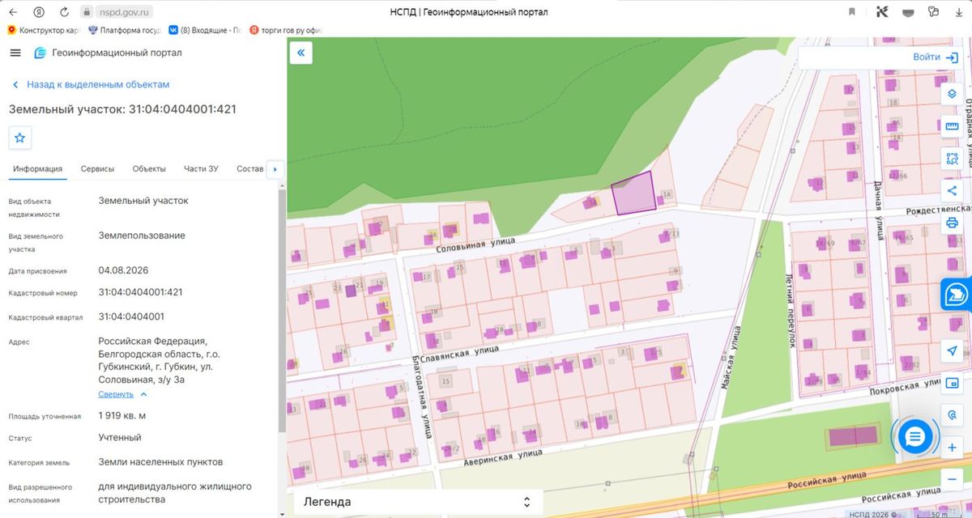Image resolution: width=972 pixels, height=518 pixels.
Task: Open the hamburger main menu
Action: [x=15, y=53]
